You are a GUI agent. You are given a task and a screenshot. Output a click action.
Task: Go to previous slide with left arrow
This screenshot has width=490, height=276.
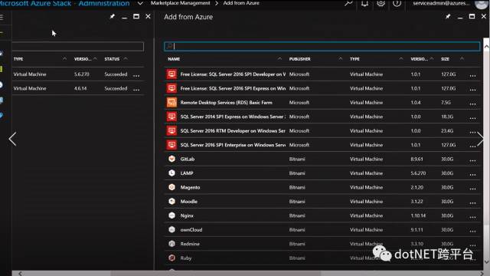tap(12, 139)
